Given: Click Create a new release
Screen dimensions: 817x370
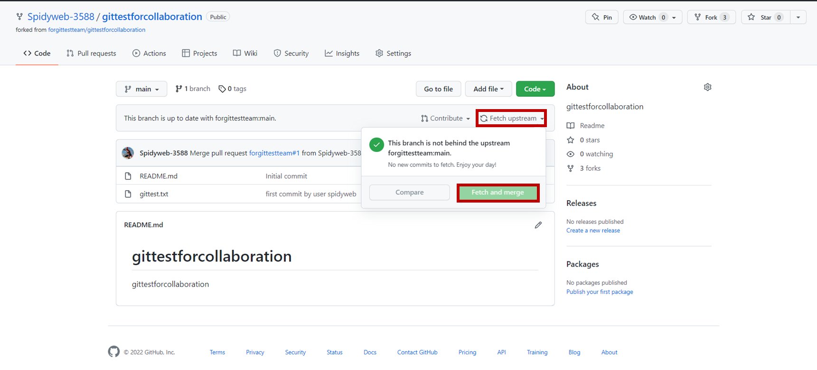Looking at the screenshot, I should (593, 231).
